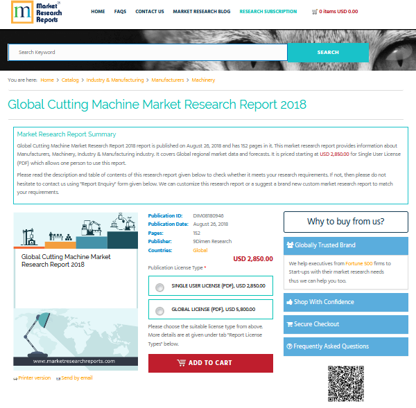Click the QR code image
Image resolution: width=416 pixels, height=408 pixels.
[x=346, y=384]
